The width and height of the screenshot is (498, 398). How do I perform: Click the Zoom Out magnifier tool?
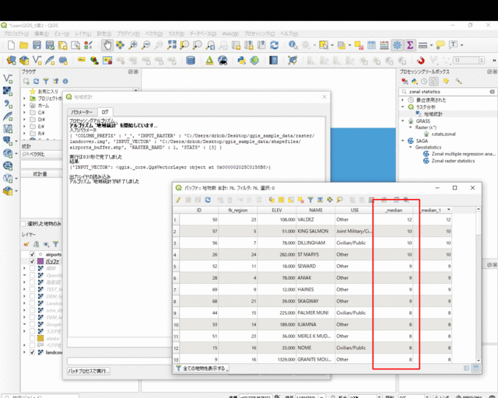[146, 45]
